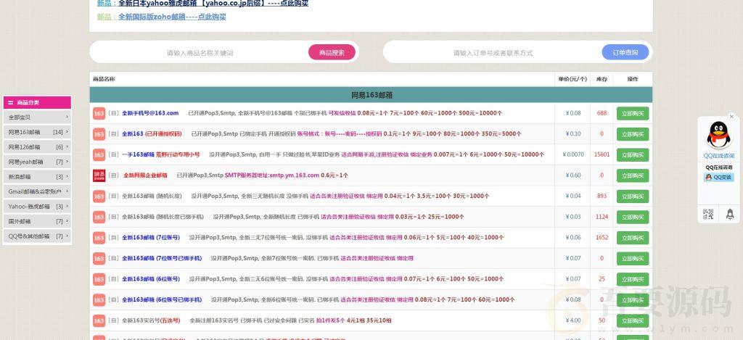Close the QQ online consultation widget

pos(731,117)
